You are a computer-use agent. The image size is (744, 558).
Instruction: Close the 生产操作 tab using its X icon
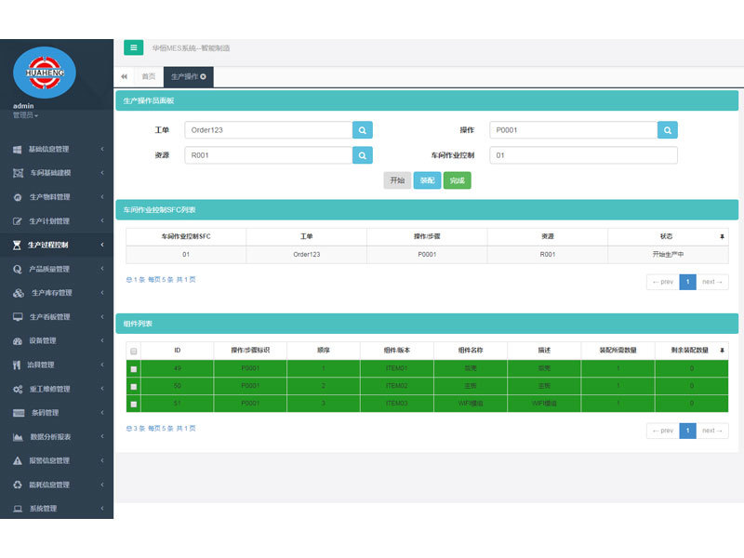coord(204,76)
